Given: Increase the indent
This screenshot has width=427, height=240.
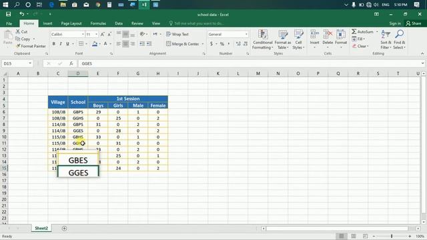Looking at the screenshot, I should point(149,43).
